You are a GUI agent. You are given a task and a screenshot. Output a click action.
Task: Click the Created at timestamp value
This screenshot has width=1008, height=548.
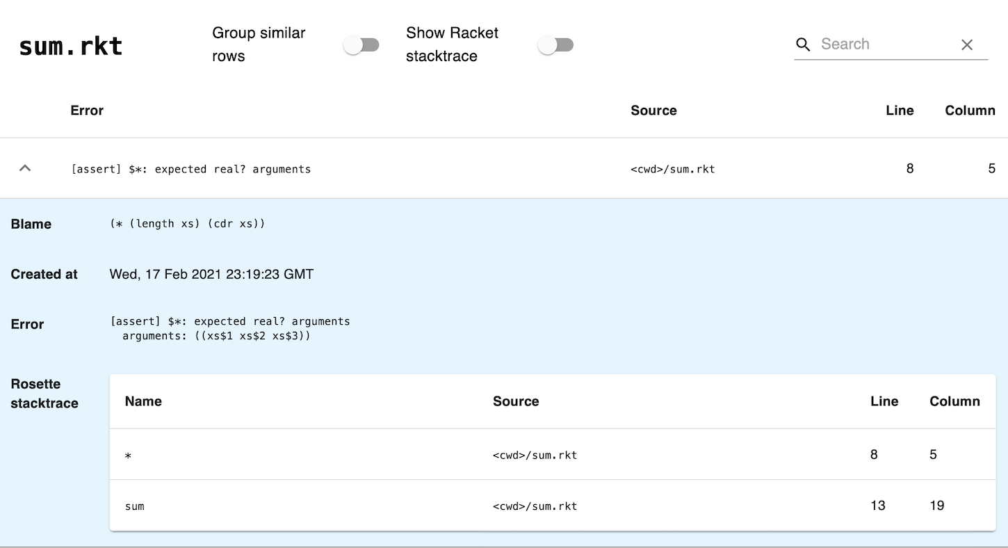coord(211,274)
